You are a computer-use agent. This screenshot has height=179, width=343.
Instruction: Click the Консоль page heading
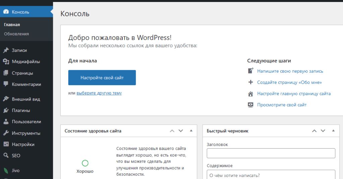pos(75,14)
